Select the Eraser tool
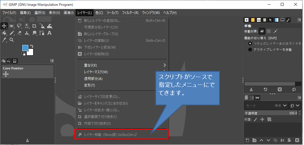The height and width of the screenshot is (145, 304). click(x=19, y=33)
